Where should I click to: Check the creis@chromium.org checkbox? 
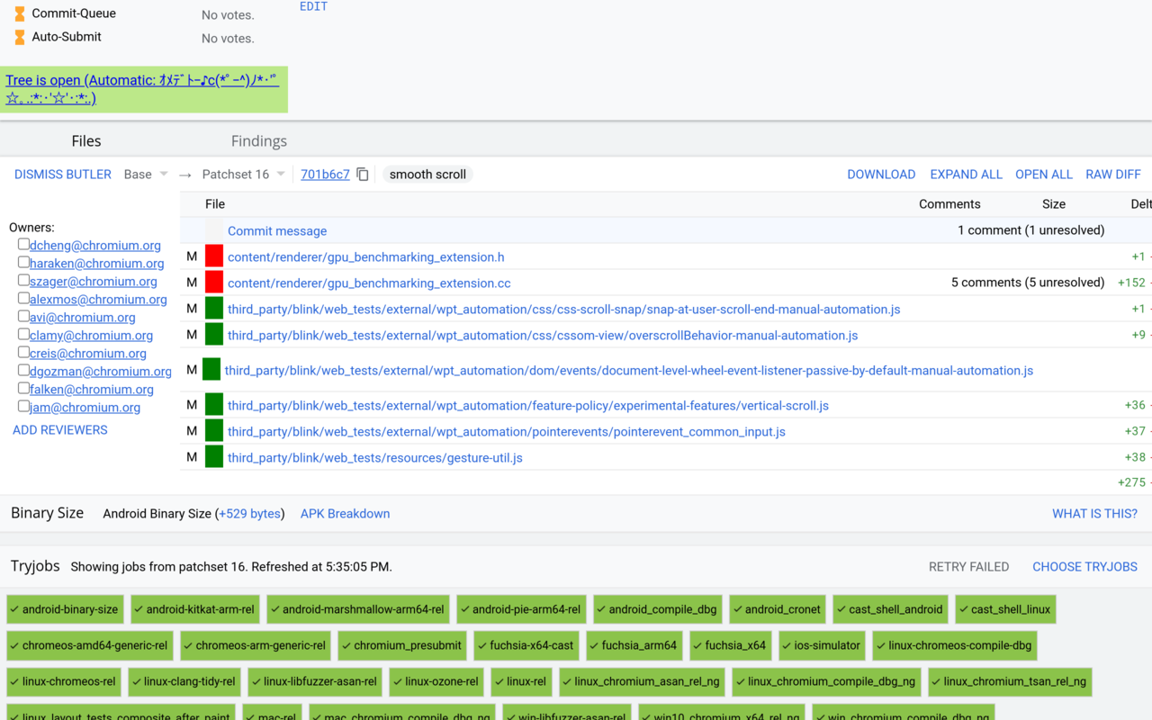(x=23, y=352)
